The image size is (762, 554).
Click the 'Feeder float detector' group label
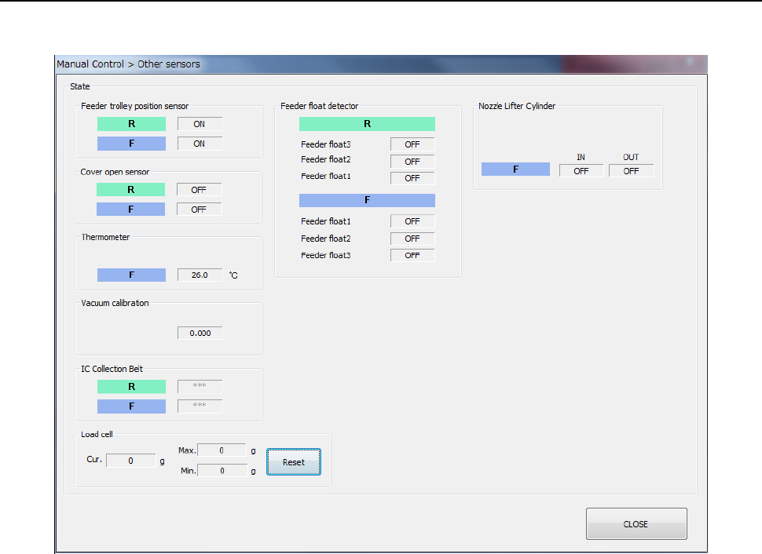319,106
